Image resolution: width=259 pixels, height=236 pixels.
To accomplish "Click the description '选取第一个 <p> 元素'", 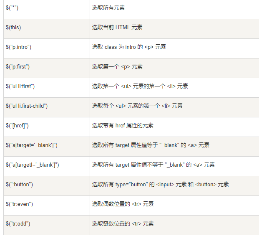I will pos(117,66).
